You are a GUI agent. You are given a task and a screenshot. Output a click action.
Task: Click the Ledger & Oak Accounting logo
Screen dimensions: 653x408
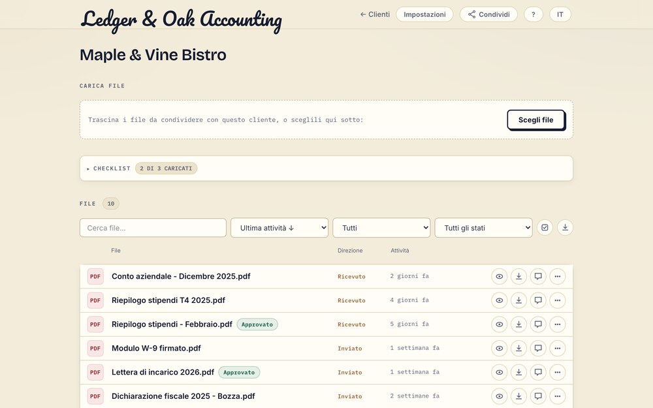181,20
